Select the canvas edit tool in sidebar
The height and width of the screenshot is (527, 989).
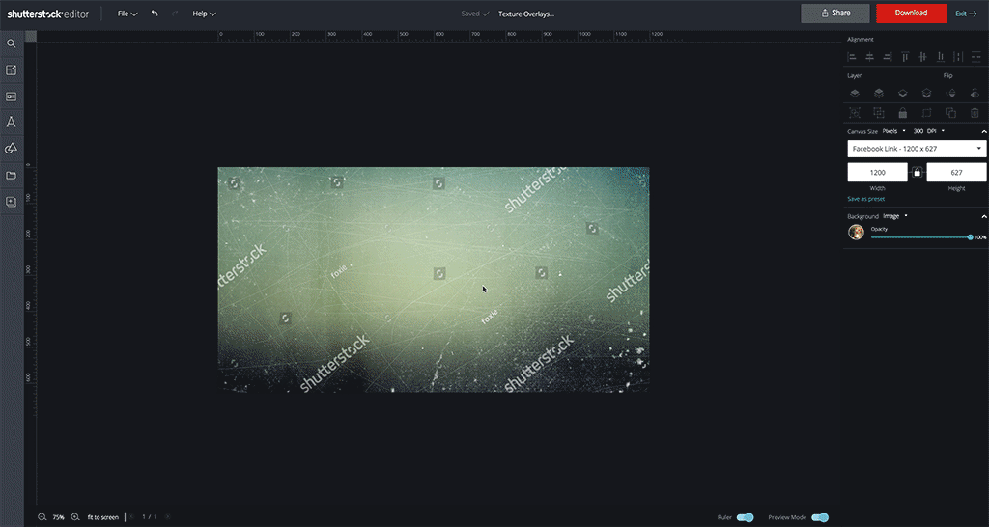click(x=11, y=69)
